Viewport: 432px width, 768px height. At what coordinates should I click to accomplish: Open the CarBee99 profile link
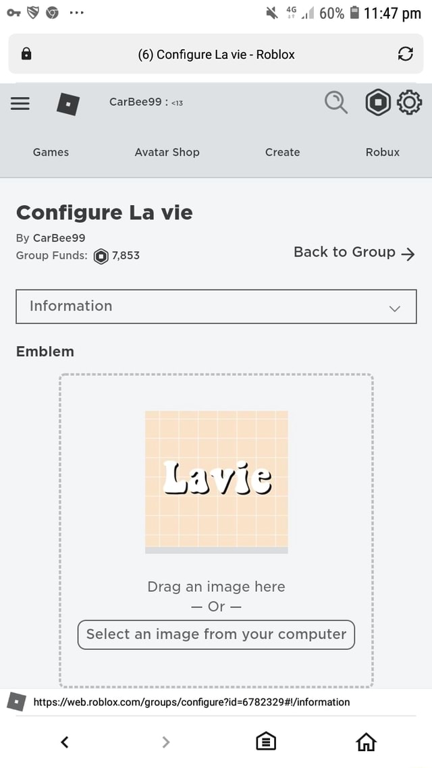[x=61, y=238]
